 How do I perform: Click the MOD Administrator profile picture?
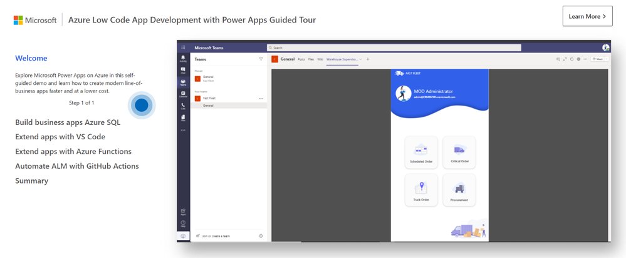click(x=403, y=93)
